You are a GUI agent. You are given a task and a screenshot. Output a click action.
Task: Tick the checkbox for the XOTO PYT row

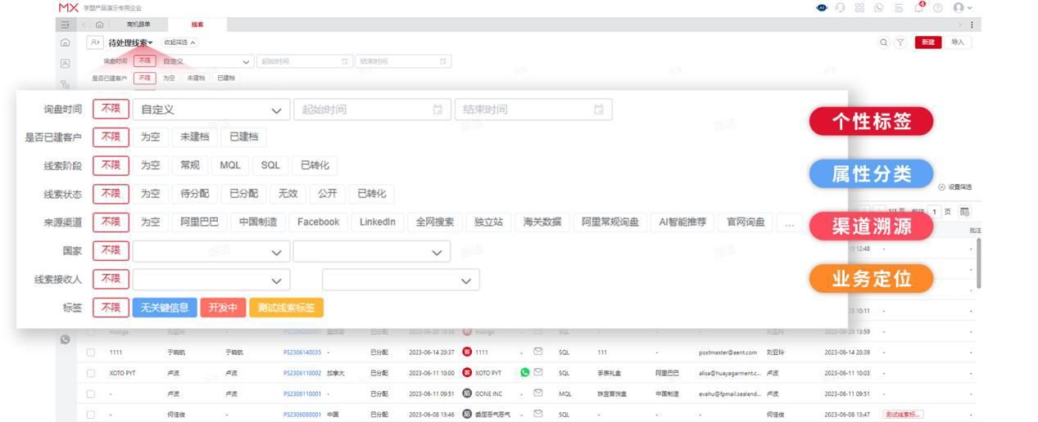91,373
